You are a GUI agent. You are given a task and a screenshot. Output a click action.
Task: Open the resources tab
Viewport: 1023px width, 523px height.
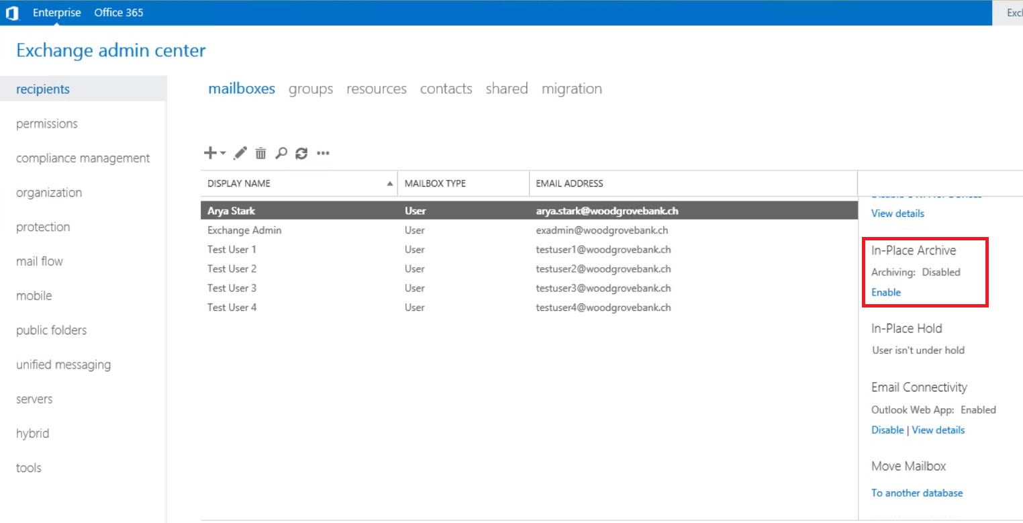(377, 89)
